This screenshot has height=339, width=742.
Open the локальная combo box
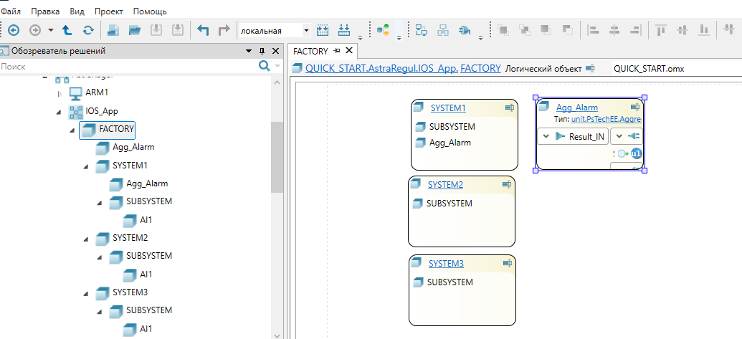click(x=306, y=30)
